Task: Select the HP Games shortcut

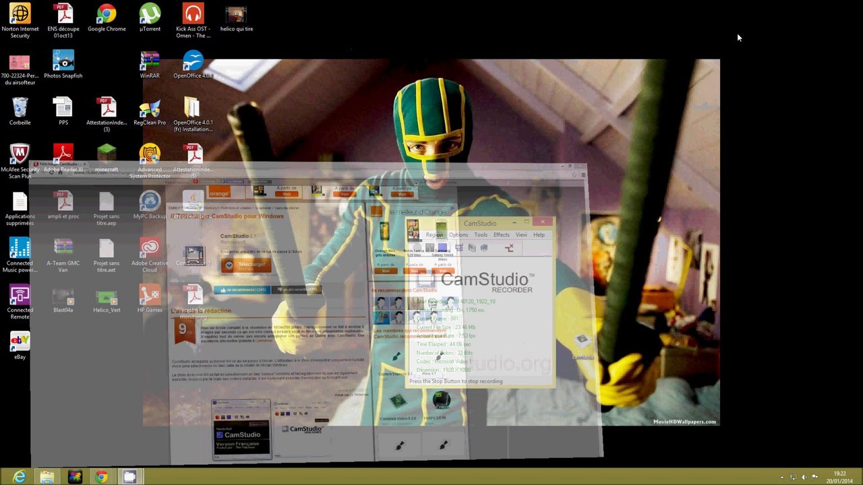Action: (150, 299)
